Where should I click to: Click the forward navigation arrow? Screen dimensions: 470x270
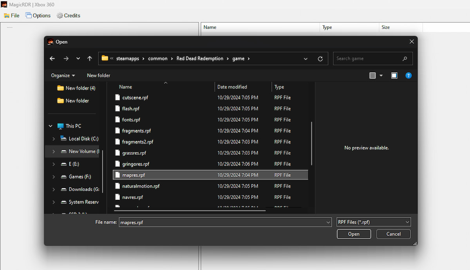(66, 58)
